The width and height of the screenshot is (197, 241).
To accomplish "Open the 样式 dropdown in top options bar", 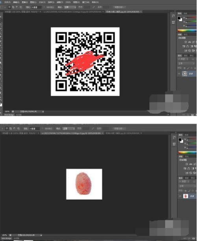I will pos(70,7).
